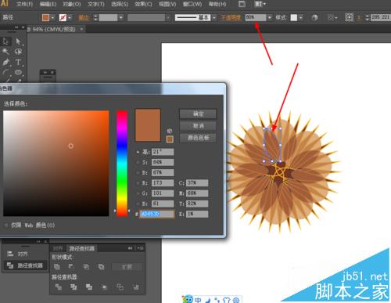Enable the 仅限 Web 颜色 checkbox

click(6, 225)
